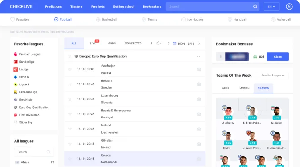Click stadium icon in Azerbaijan–Austria row
300x167 pixels.
199,69
